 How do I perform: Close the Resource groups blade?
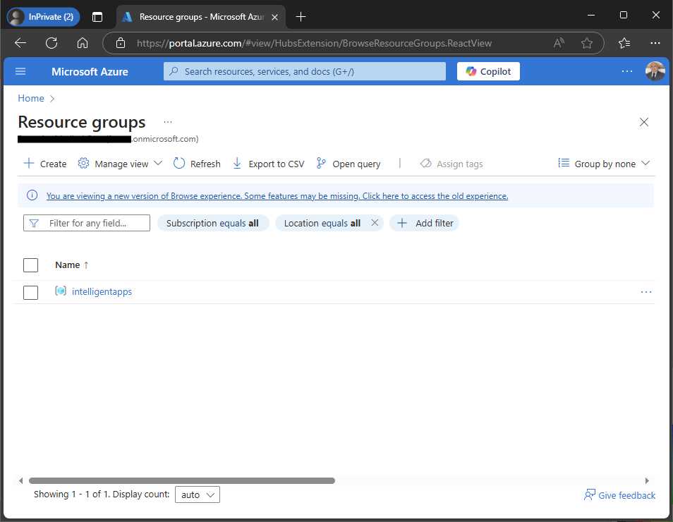pos(643,122)
